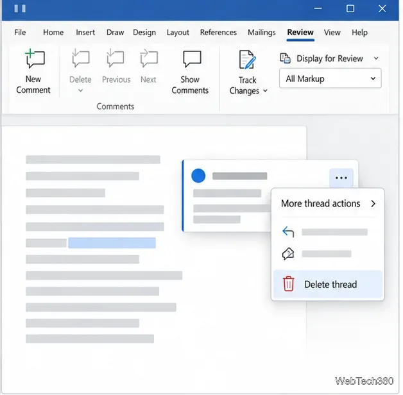
Task: Open the comment's three-dot menu
Action: (x=341, y=178)
